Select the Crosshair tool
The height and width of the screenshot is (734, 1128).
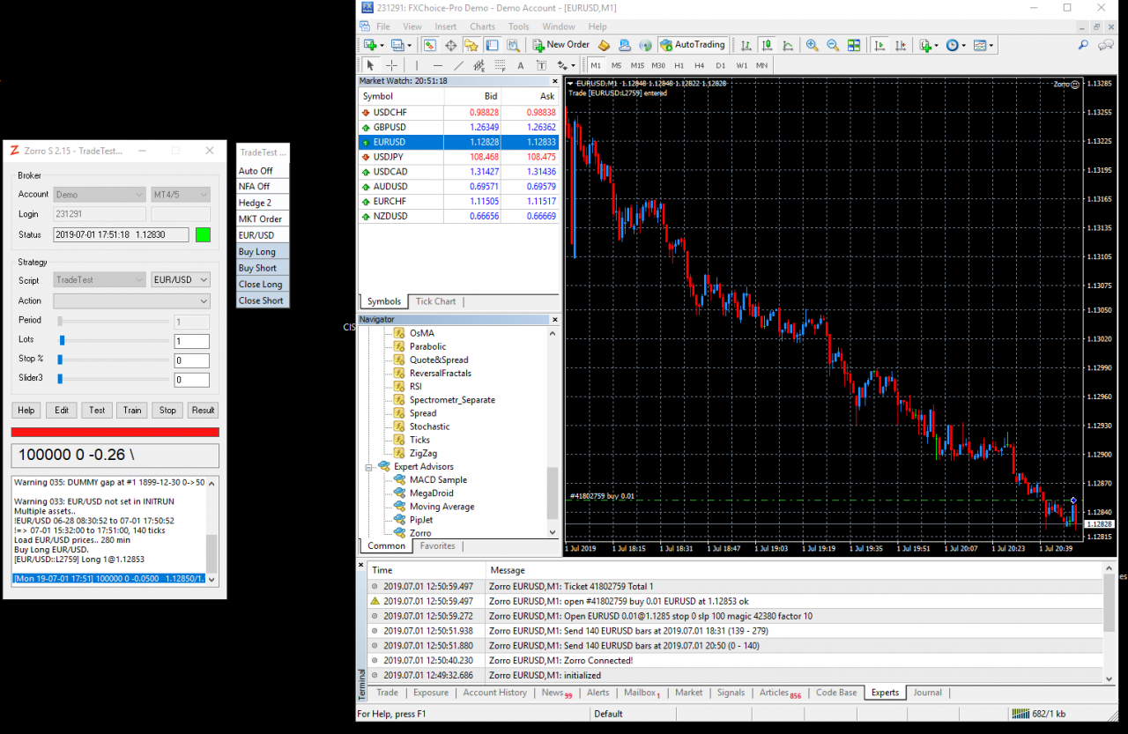pos(391,65)
